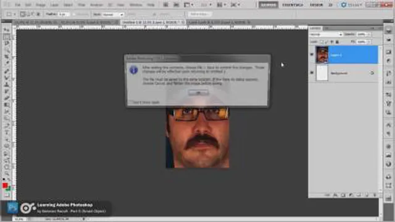
Task: Click the delete layer trash icon
Action: pyautogui.click(x=375, y=195)
